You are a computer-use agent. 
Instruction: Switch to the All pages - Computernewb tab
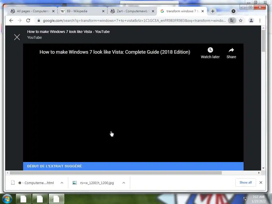pyautogui.click(x=32, y=11)
